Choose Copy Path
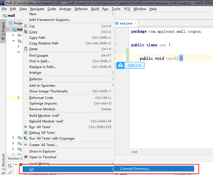The image size is (213, 175). pos(68,38)
